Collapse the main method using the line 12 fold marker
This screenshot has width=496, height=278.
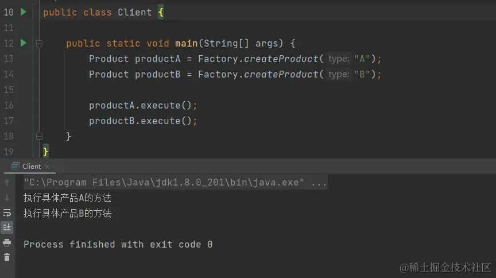pos(39,44)
